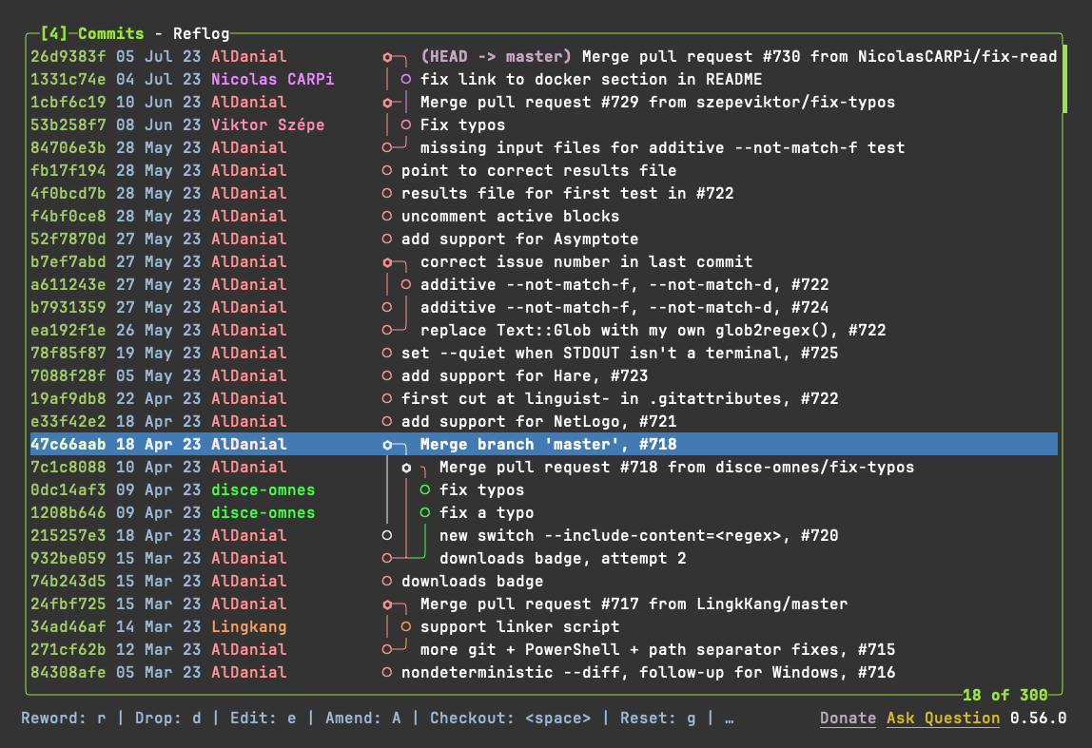1092x748 pixels.
Task: Select commit f4bf0ce8 uncomment active blocks
Action: (544, 217)
